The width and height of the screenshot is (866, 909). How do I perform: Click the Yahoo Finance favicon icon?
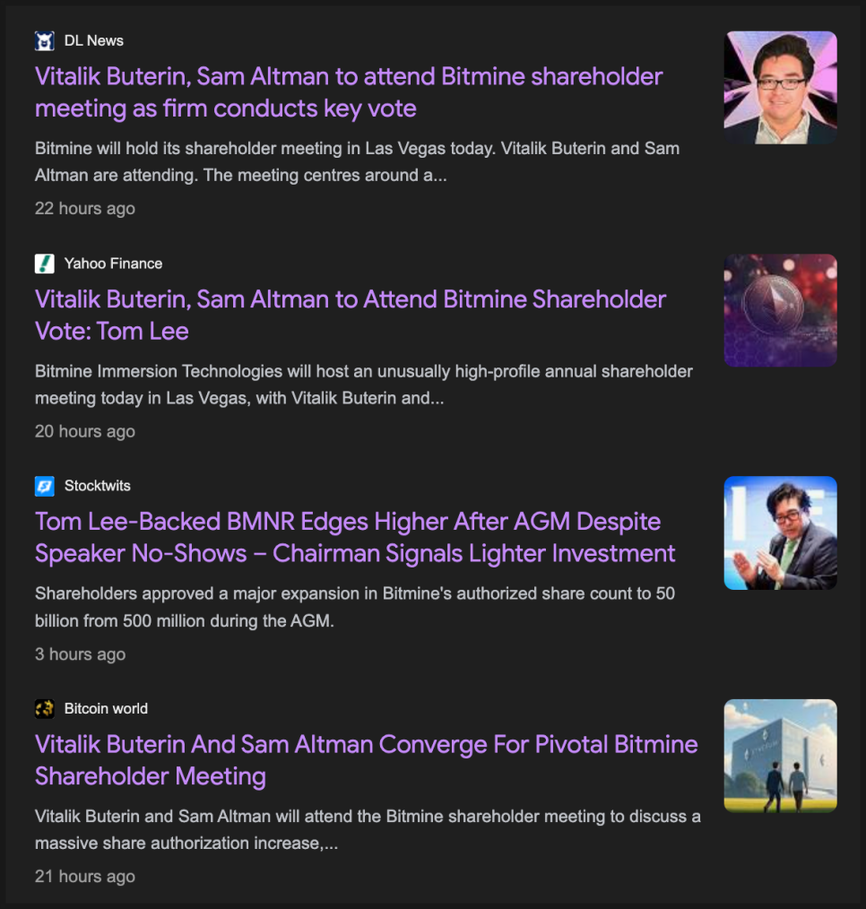45,264
